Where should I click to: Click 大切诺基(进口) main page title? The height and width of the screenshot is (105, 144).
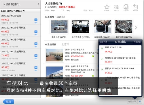click(54, 3)
